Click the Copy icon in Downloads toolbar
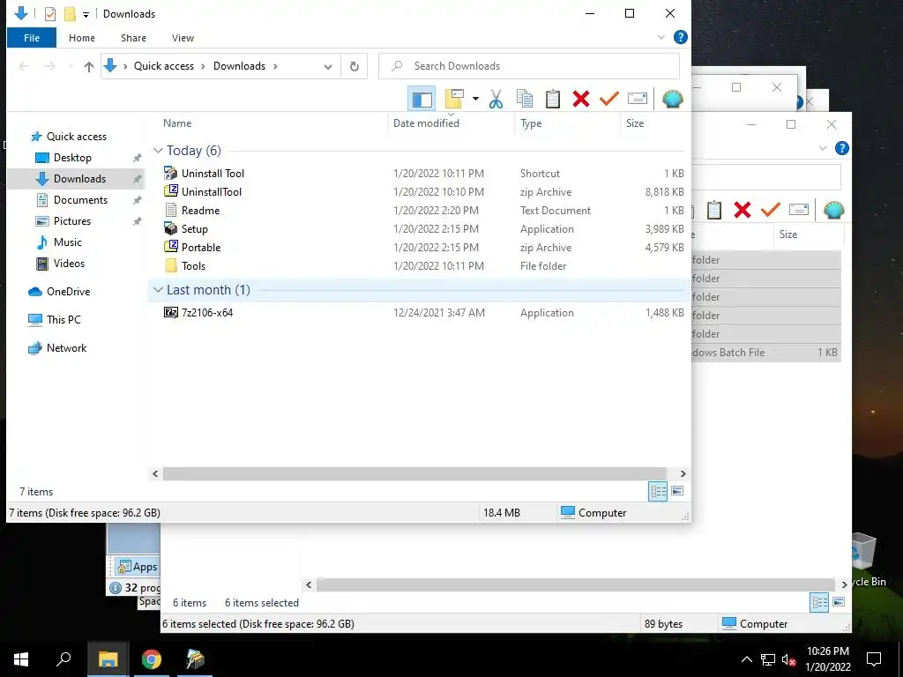The height and width of the screenshot is (677, 903). [x=524, y=99]
